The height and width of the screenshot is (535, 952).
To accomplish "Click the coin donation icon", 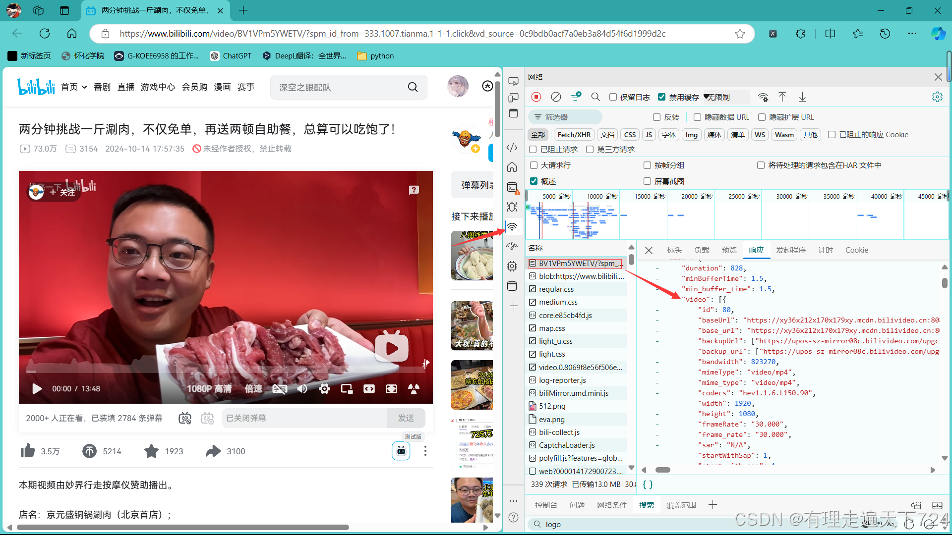I will 89,451.
